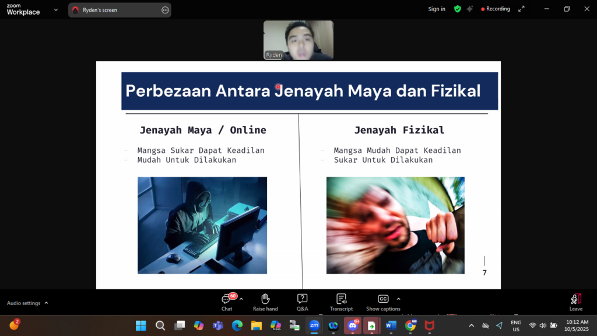The height and width of the screenshot is (336, 597).
Task: Select Ryden's video thumbnail
Action: 298,40
